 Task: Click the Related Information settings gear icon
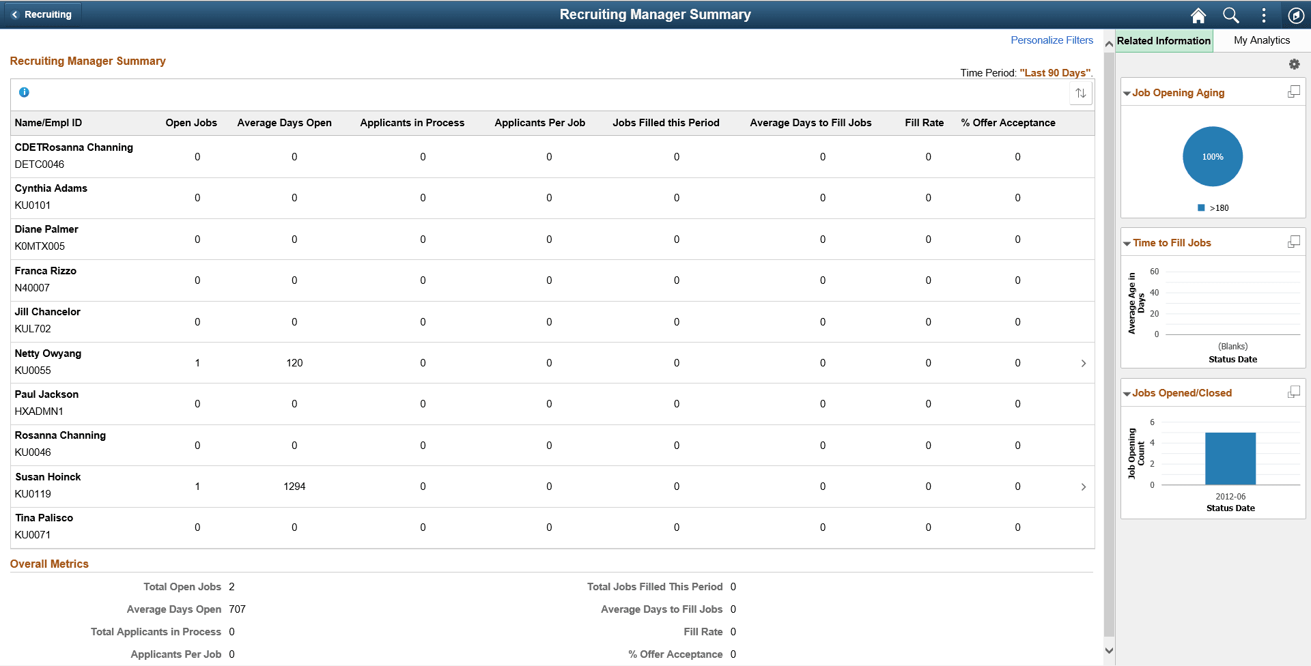coord(1295,63)
